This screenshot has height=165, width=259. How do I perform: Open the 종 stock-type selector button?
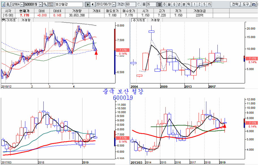(8, 4)
